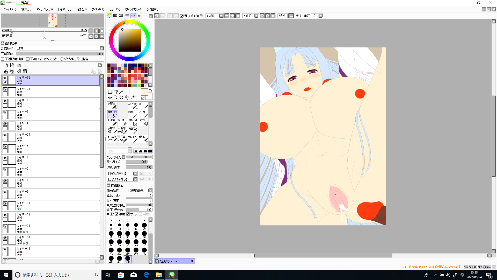Viewport: 497px width, 280px height.
Task: Select the hand pan tool
Action: (x=127, y=97)
